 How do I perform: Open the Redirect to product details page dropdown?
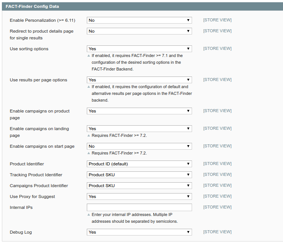(x=139, y=31)
